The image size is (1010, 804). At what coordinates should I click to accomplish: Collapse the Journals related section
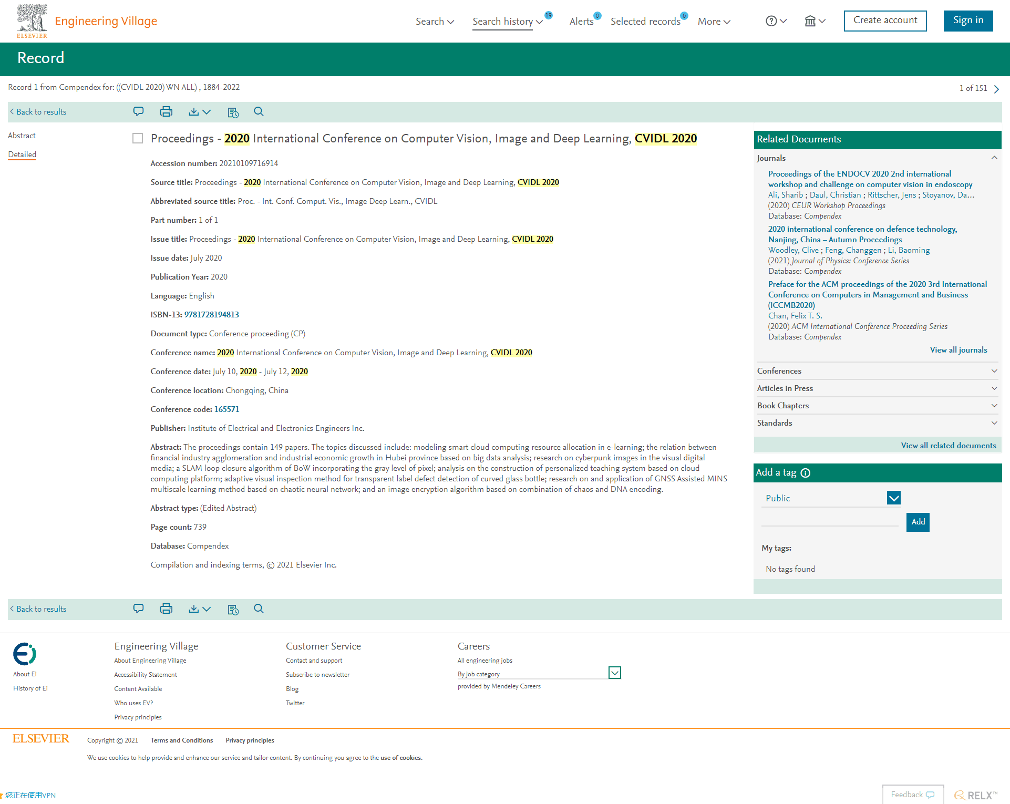click(994, 158)
